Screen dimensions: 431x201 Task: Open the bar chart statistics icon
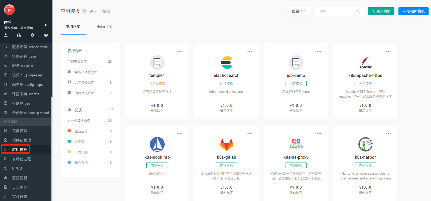(x=19, y=35)
